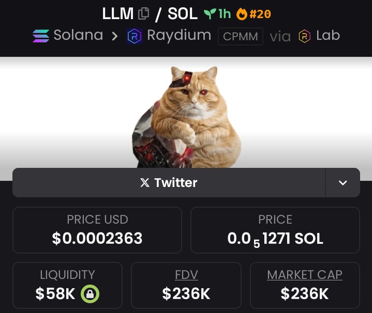Click the Solana logo icon
The image size is (372, 313).
pos(41,36)
